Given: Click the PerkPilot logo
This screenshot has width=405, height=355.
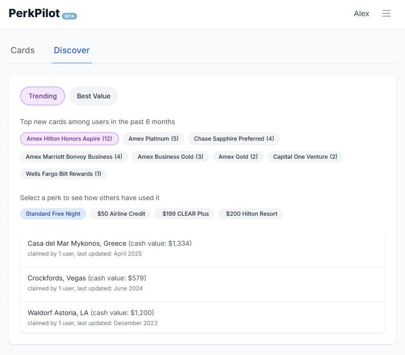Looking at the screenshot, I should click(35, 13).
